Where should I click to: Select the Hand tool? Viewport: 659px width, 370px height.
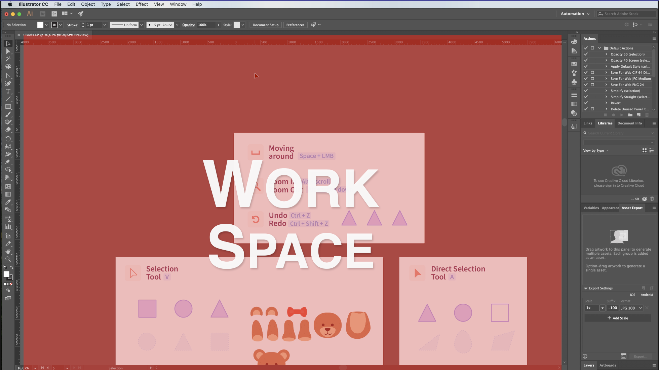[8, 251]
